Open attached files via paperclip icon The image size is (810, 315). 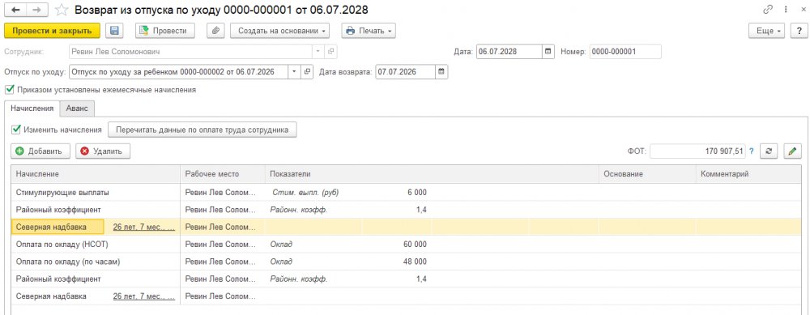click(216, 31)
